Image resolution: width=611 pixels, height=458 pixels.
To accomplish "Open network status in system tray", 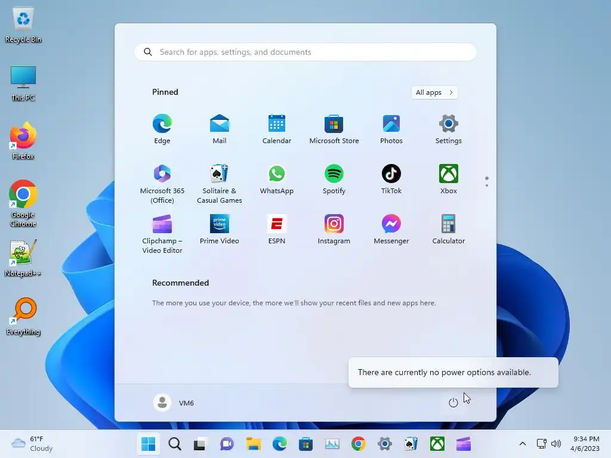I will tap(542, 444).
